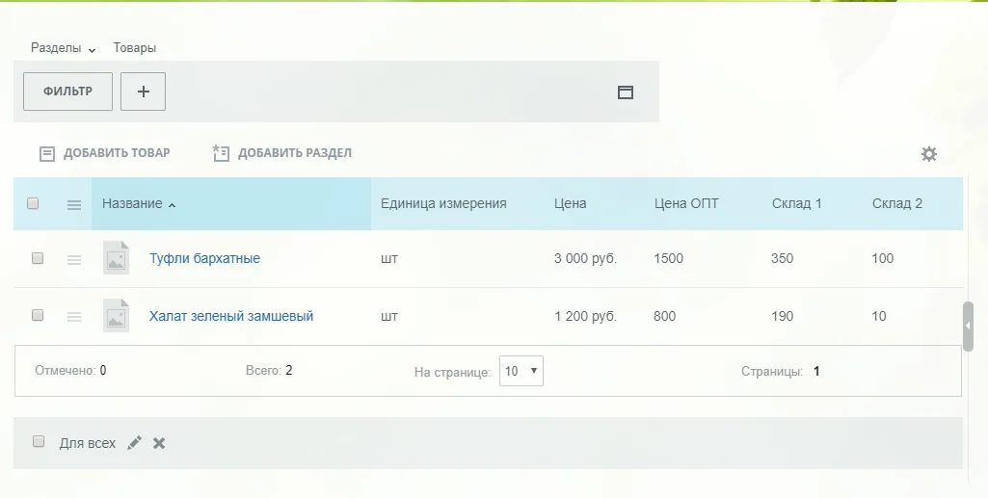Click ДОБАВИТЬ ТОВАР button
The image size is (988, 498).
tap(105, 153)
